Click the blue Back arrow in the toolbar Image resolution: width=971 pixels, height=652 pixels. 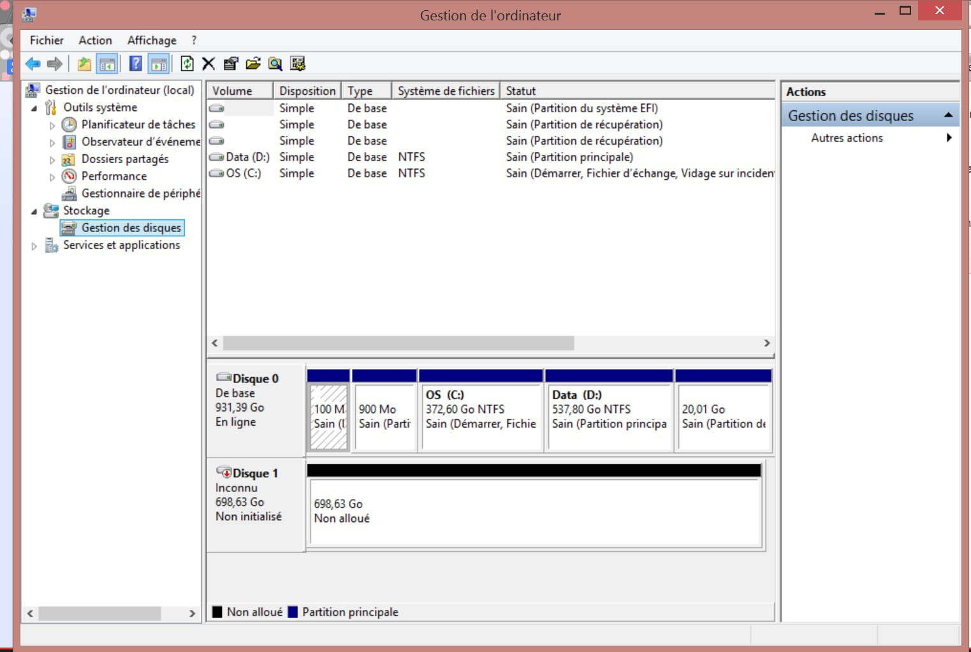point(33,64)
